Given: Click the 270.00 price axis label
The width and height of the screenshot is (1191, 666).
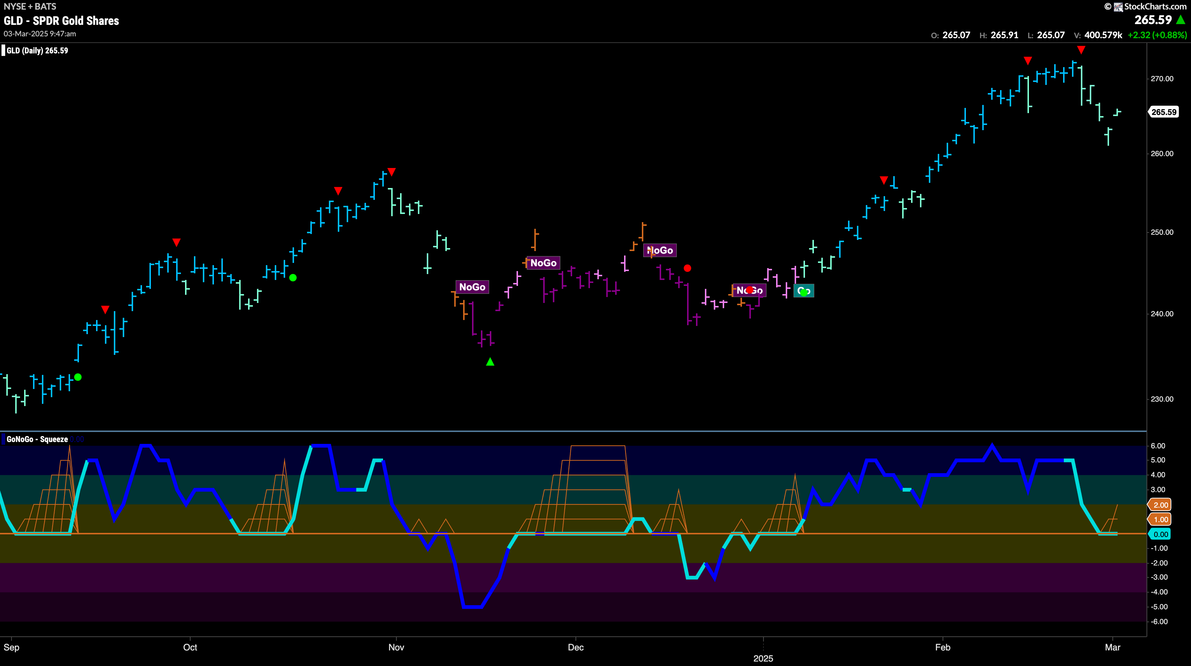Looking at the screenshot, I should (x=1162, y=79).
